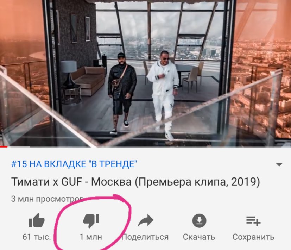This screenshot has height=250, width=291.
Task: Tap the thumbs-down dislike icon
Action: [91, 221]
